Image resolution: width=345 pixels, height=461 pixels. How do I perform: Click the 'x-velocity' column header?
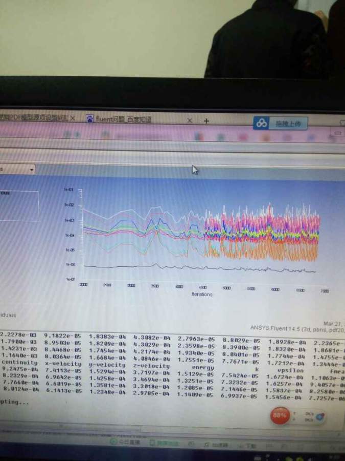click(x=63, y=364)
